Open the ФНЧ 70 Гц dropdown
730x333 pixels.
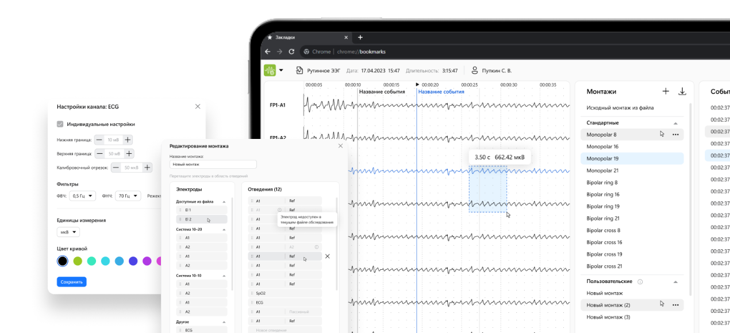click(x=128, y=196)
